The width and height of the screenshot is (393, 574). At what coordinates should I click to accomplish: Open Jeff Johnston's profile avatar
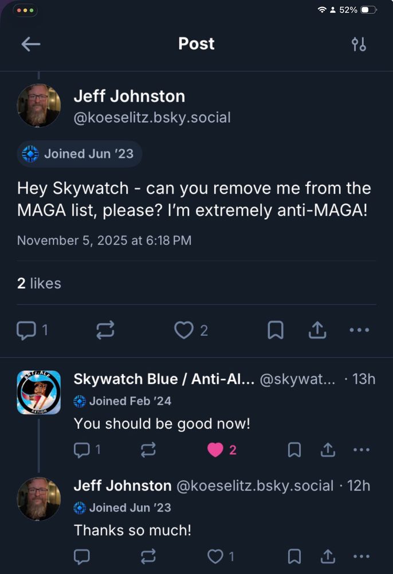38,105
